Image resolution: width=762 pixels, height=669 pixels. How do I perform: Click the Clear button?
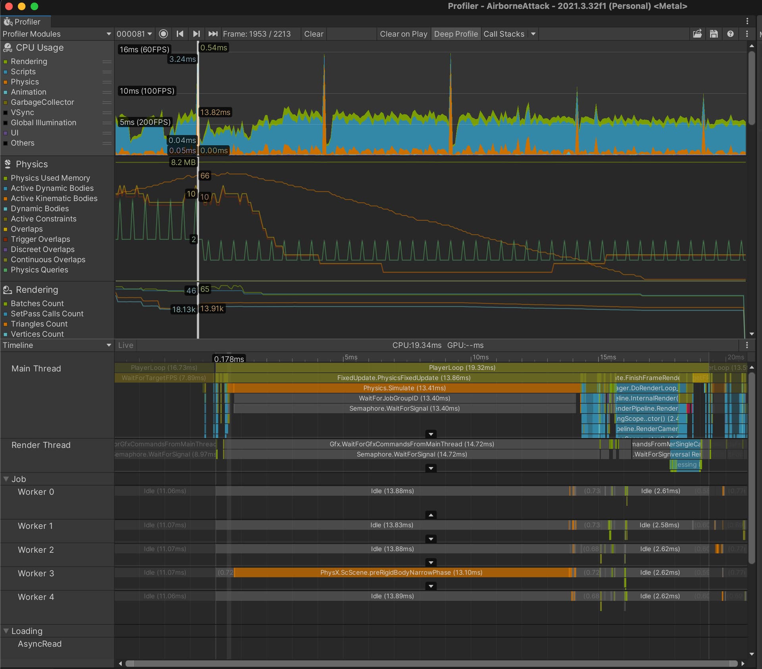pos(314,34)
